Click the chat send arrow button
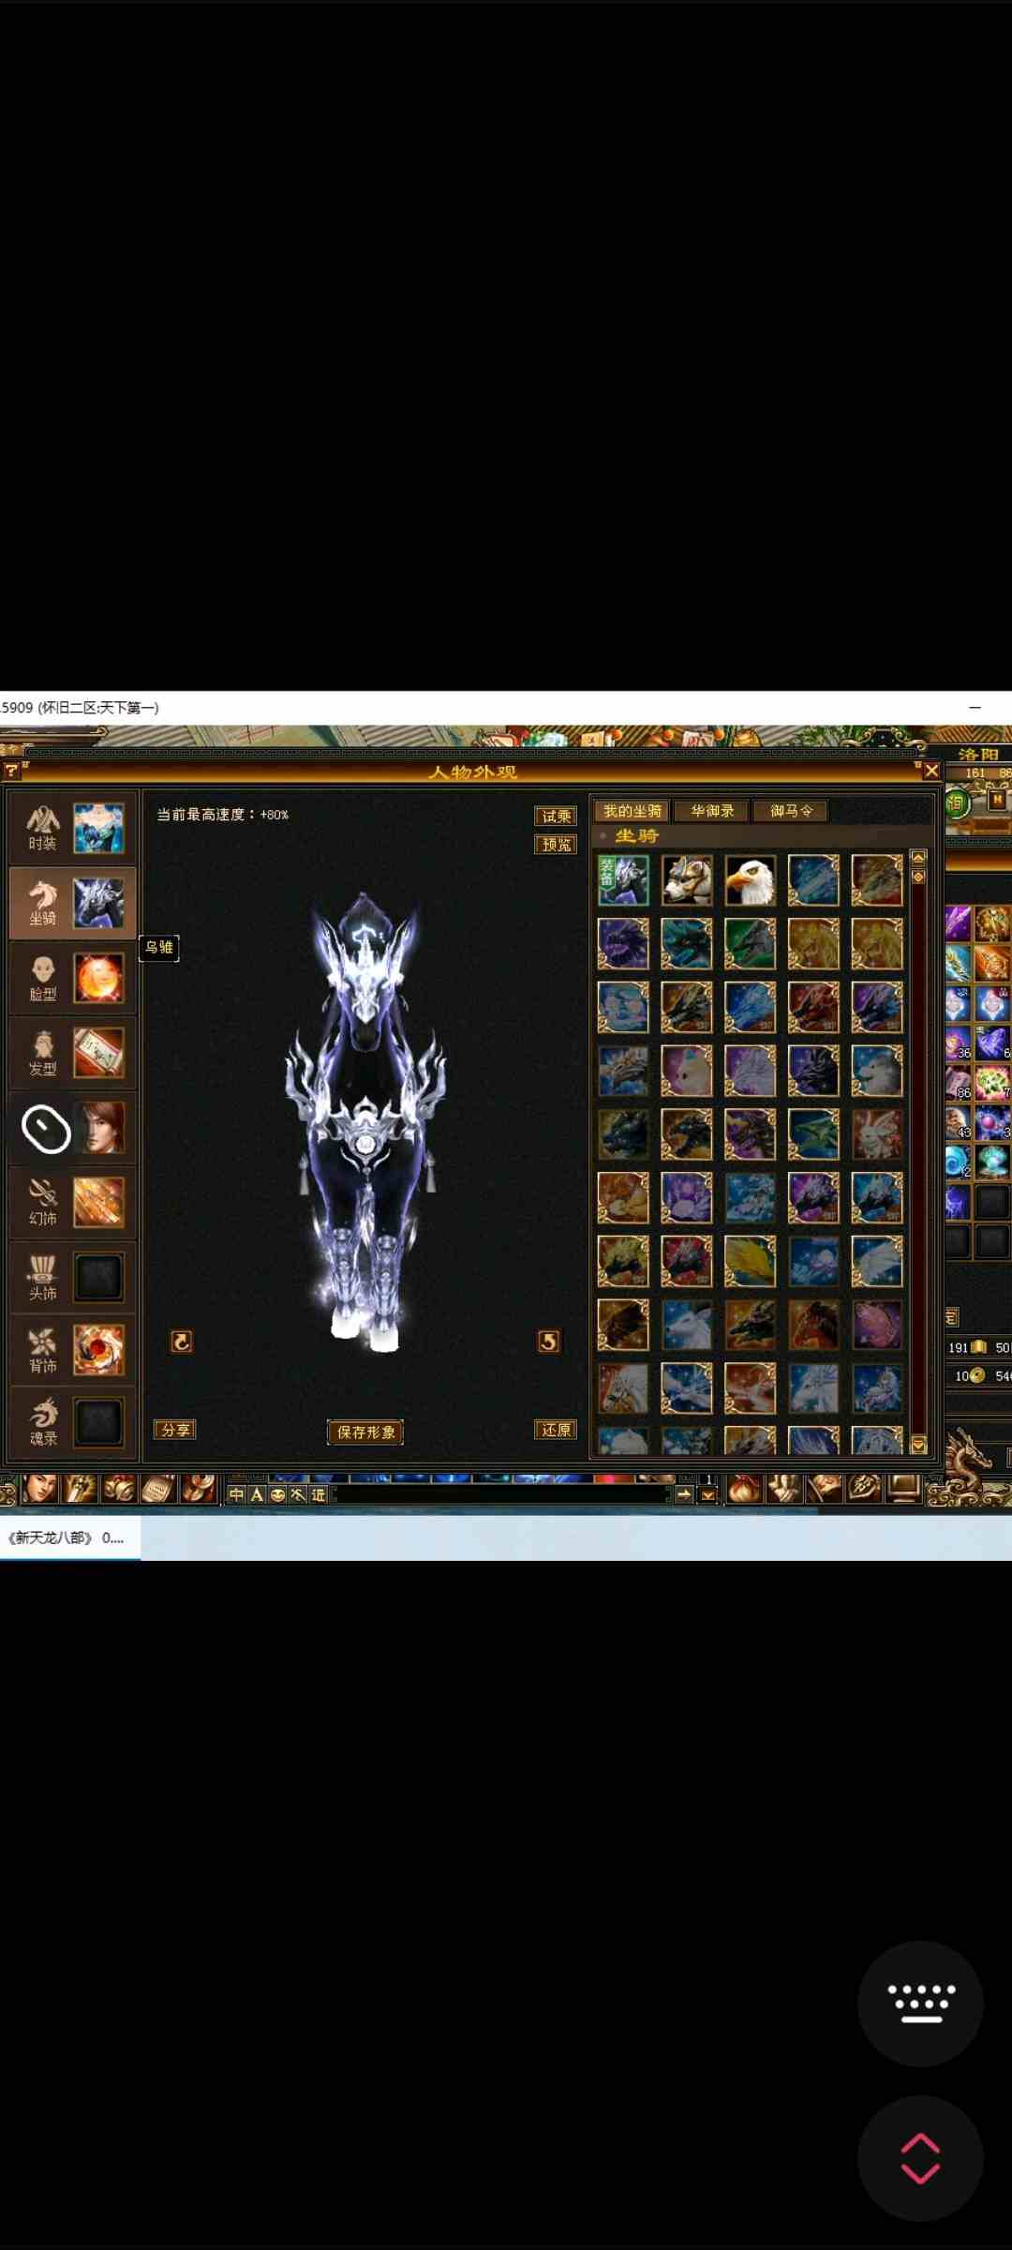Screen dimensions: 1012x2250 coord(684,1494)
